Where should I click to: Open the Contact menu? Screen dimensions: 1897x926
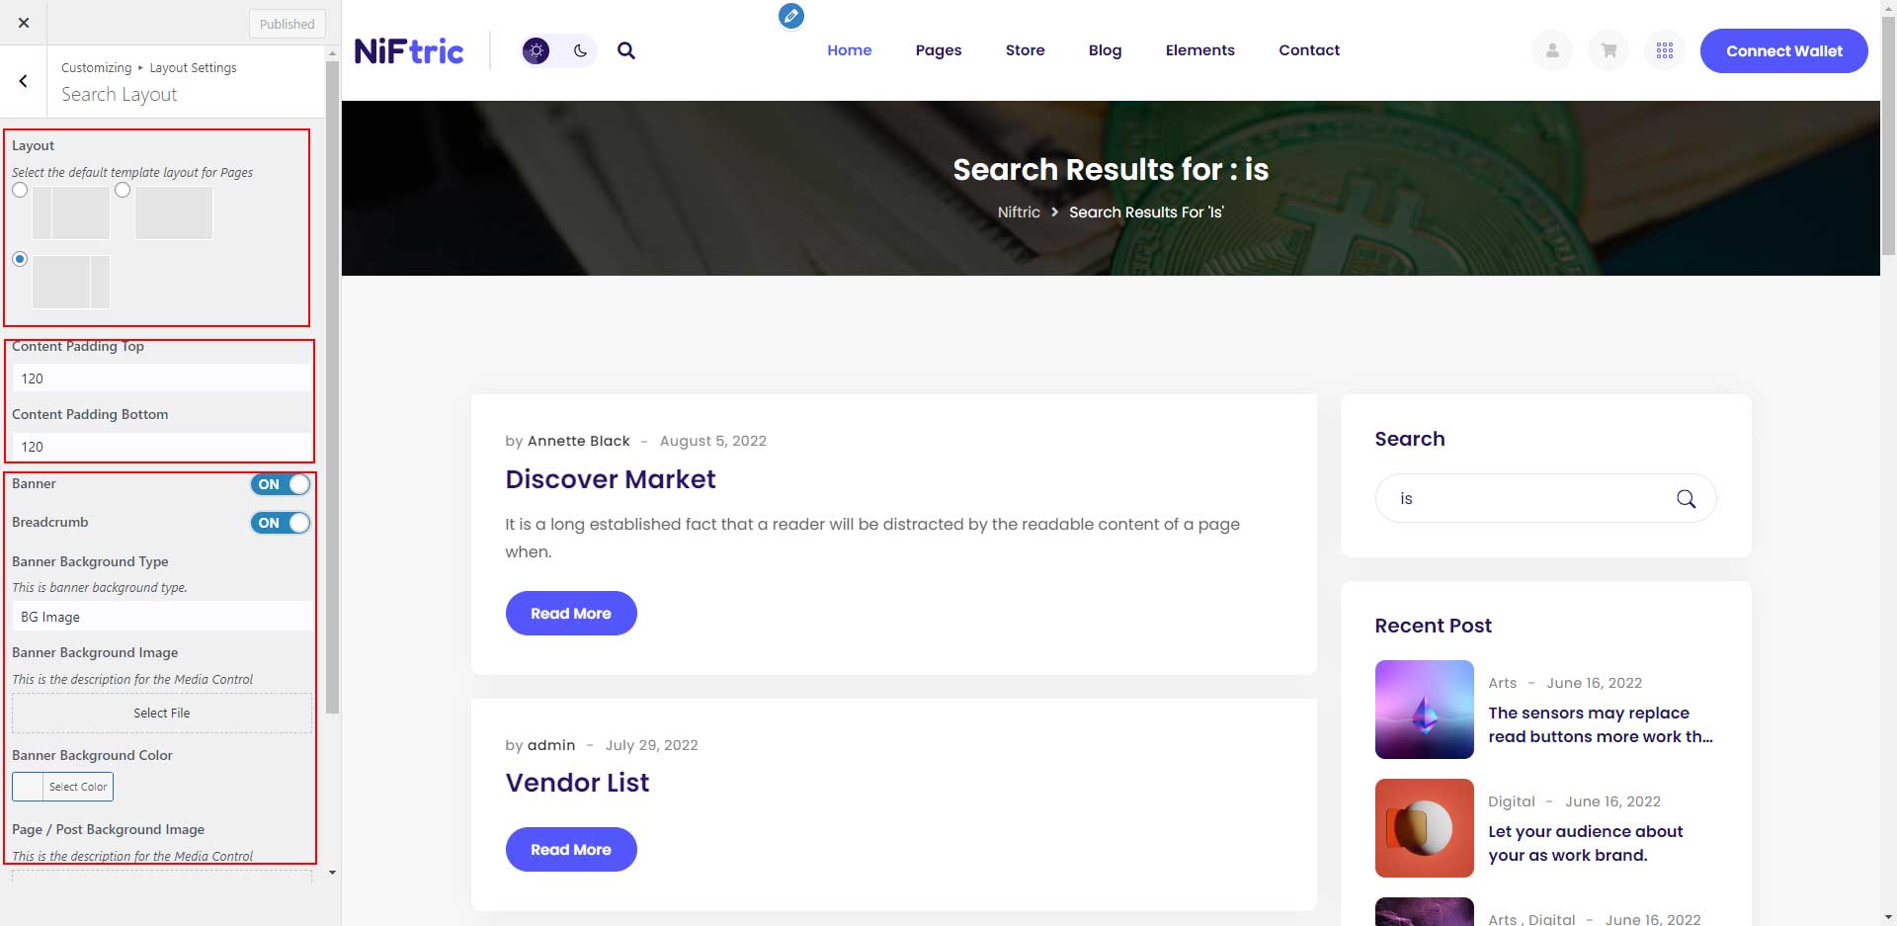(1309, 50)
